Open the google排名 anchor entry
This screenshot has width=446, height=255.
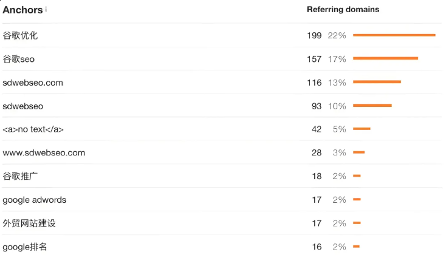point(25,246)
